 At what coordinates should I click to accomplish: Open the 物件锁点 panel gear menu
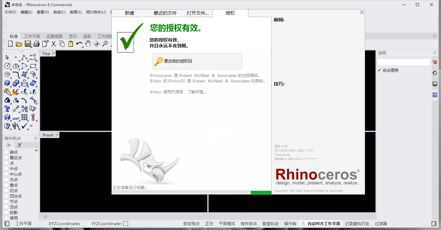[36, 138]
